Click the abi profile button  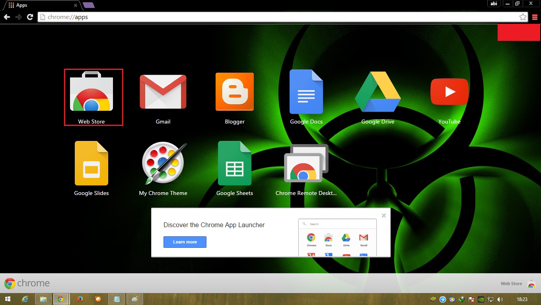pos(494,3)
